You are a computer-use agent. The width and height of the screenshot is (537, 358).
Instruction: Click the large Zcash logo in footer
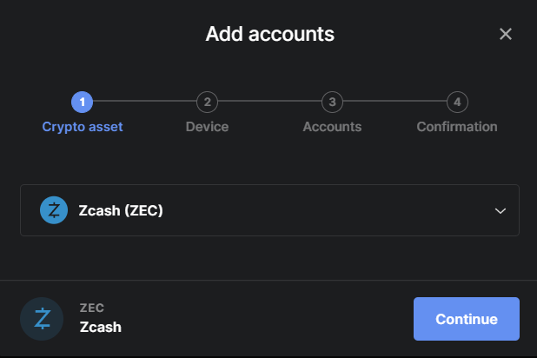[x=42, y=319]
